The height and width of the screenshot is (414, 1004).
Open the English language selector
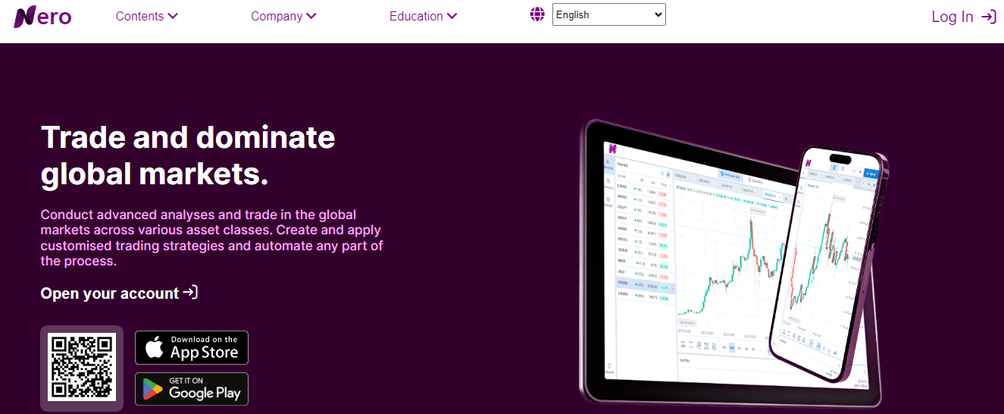tap(608, 14)
